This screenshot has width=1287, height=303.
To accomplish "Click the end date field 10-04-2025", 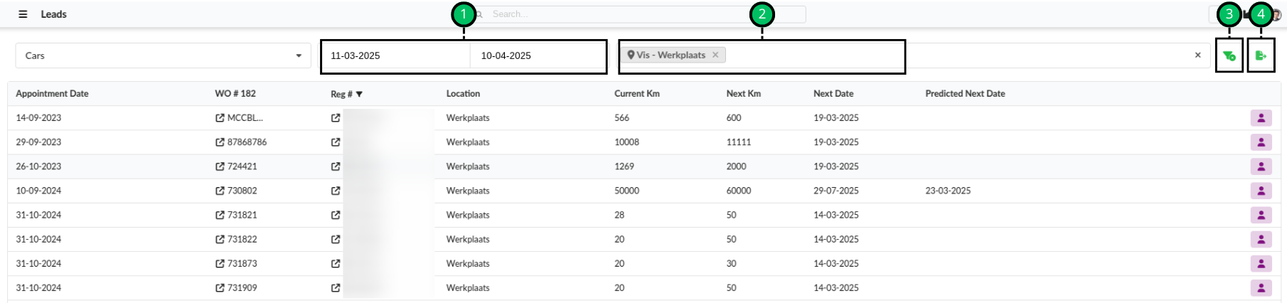I will click(537, 55).
